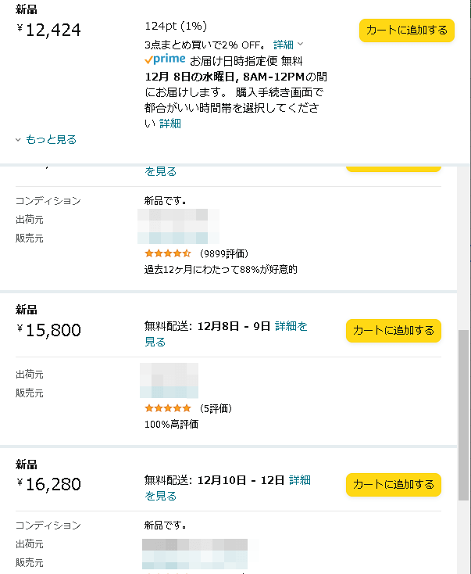
Task: Open 詳細 link under delivery time instructions
Action: pos(170,123)
